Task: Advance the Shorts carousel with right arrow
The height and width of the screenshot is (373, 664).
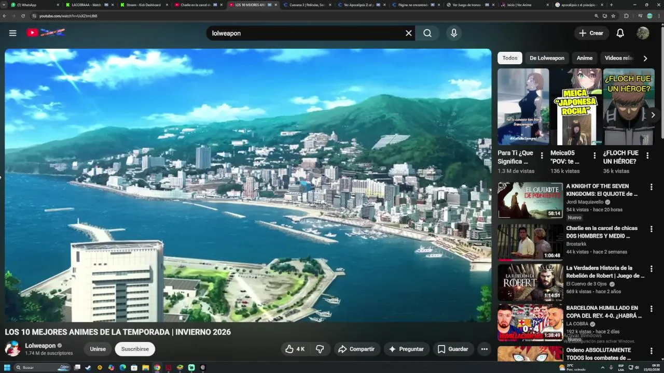Action: [x=653, y=115]
